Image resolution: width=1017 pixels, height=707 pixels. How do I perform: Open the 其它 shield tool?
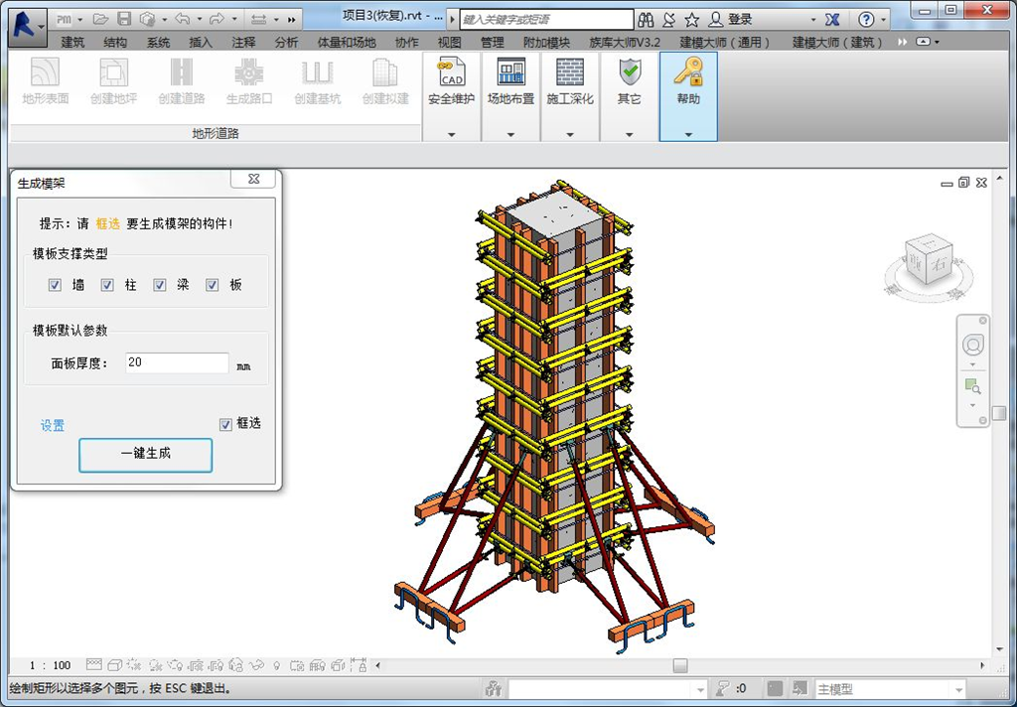coord(629,95)
